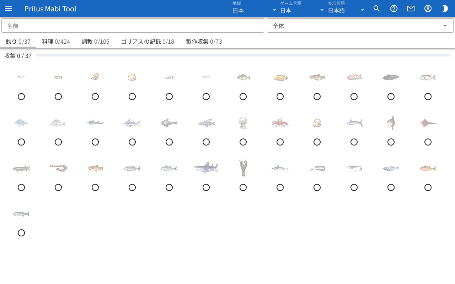Switch to the 製作収集 tab
This screenshot has width=455, height=284.
204,42
